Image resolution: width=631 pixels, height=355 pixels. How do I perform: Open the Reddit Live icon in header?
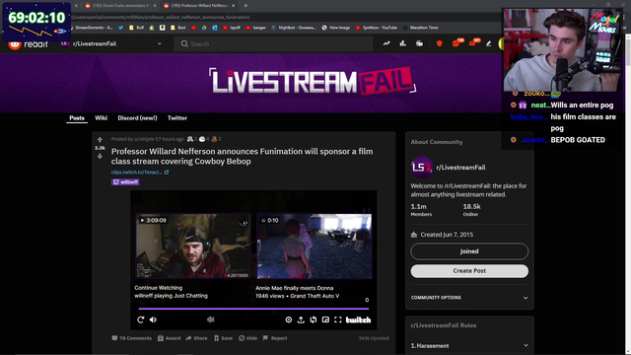419,43
